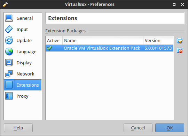Sort list by Name column header
Screen dimensions: 188x136
tap(103, 40)
